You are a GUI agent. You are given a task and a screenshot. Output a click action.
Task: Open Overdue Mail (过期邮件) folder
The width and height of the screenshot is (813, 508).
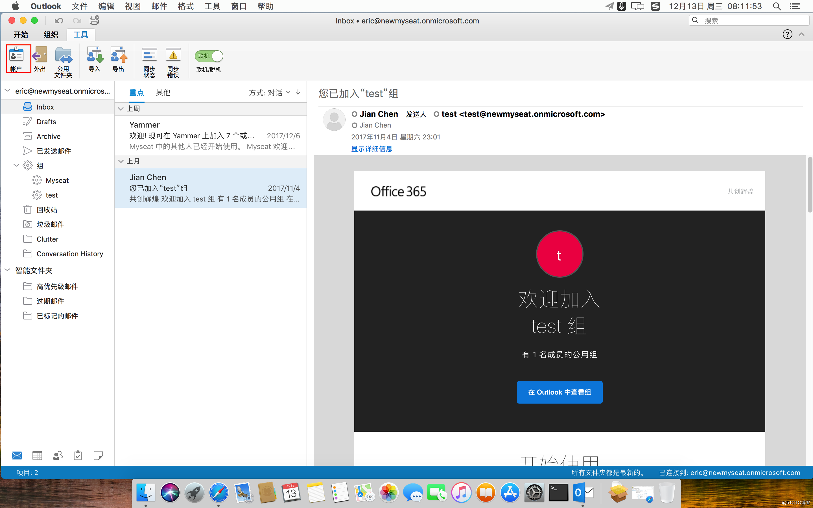(x=58, y=301)
